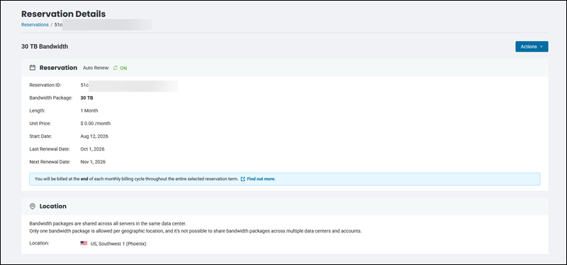Click the Auto Renew ON status

coord(123,68)
